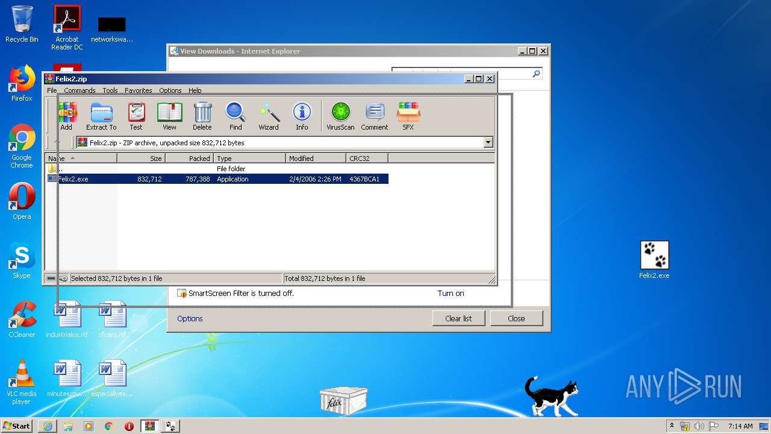The image size is (771, 434).
Task: Click the Delete trash can icon
Action: pos(202,116)
